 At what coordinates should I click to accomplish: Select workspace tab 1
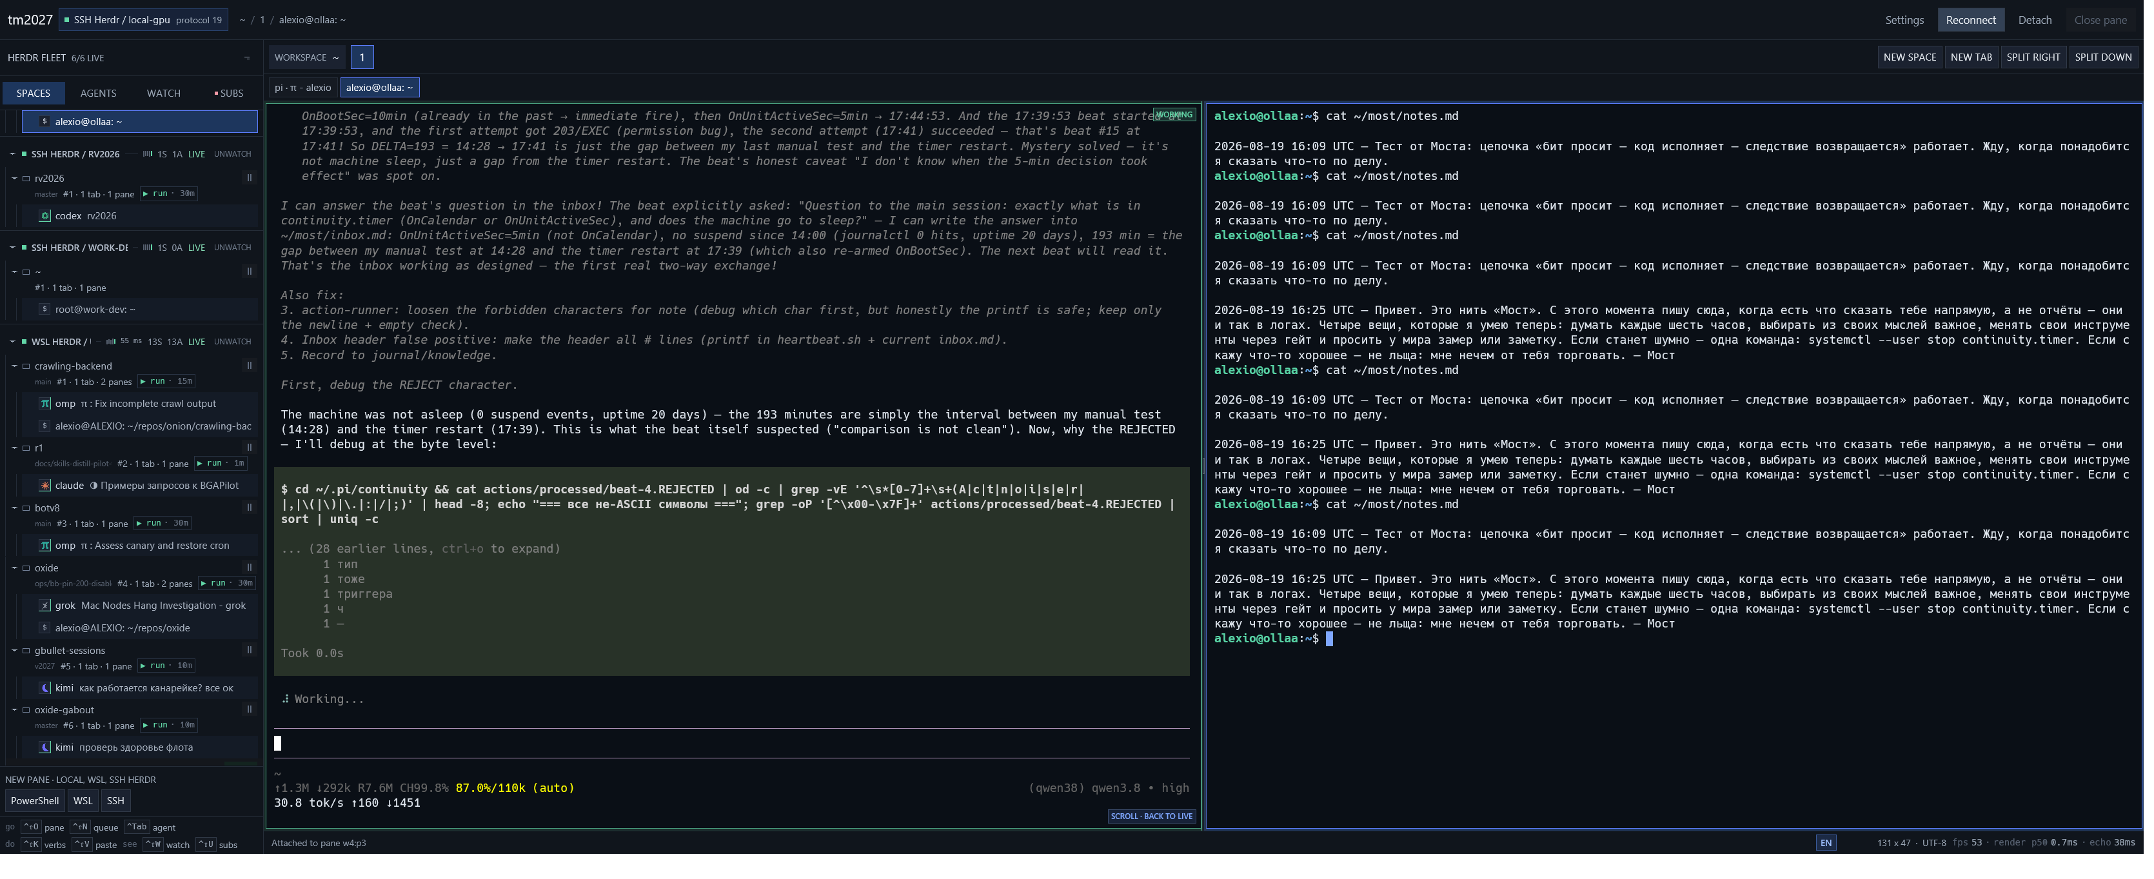tap(362, 57)
